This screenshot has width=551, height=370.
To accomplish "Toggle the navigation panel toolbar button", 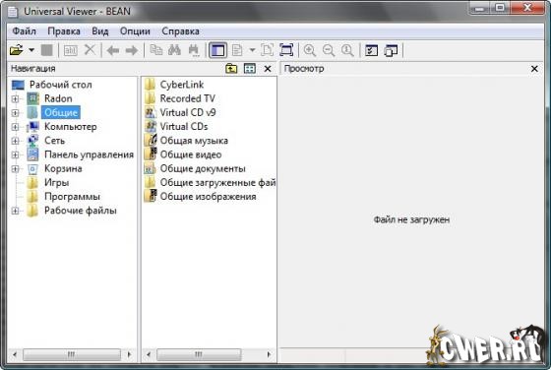I will click(x=217, y=50).
